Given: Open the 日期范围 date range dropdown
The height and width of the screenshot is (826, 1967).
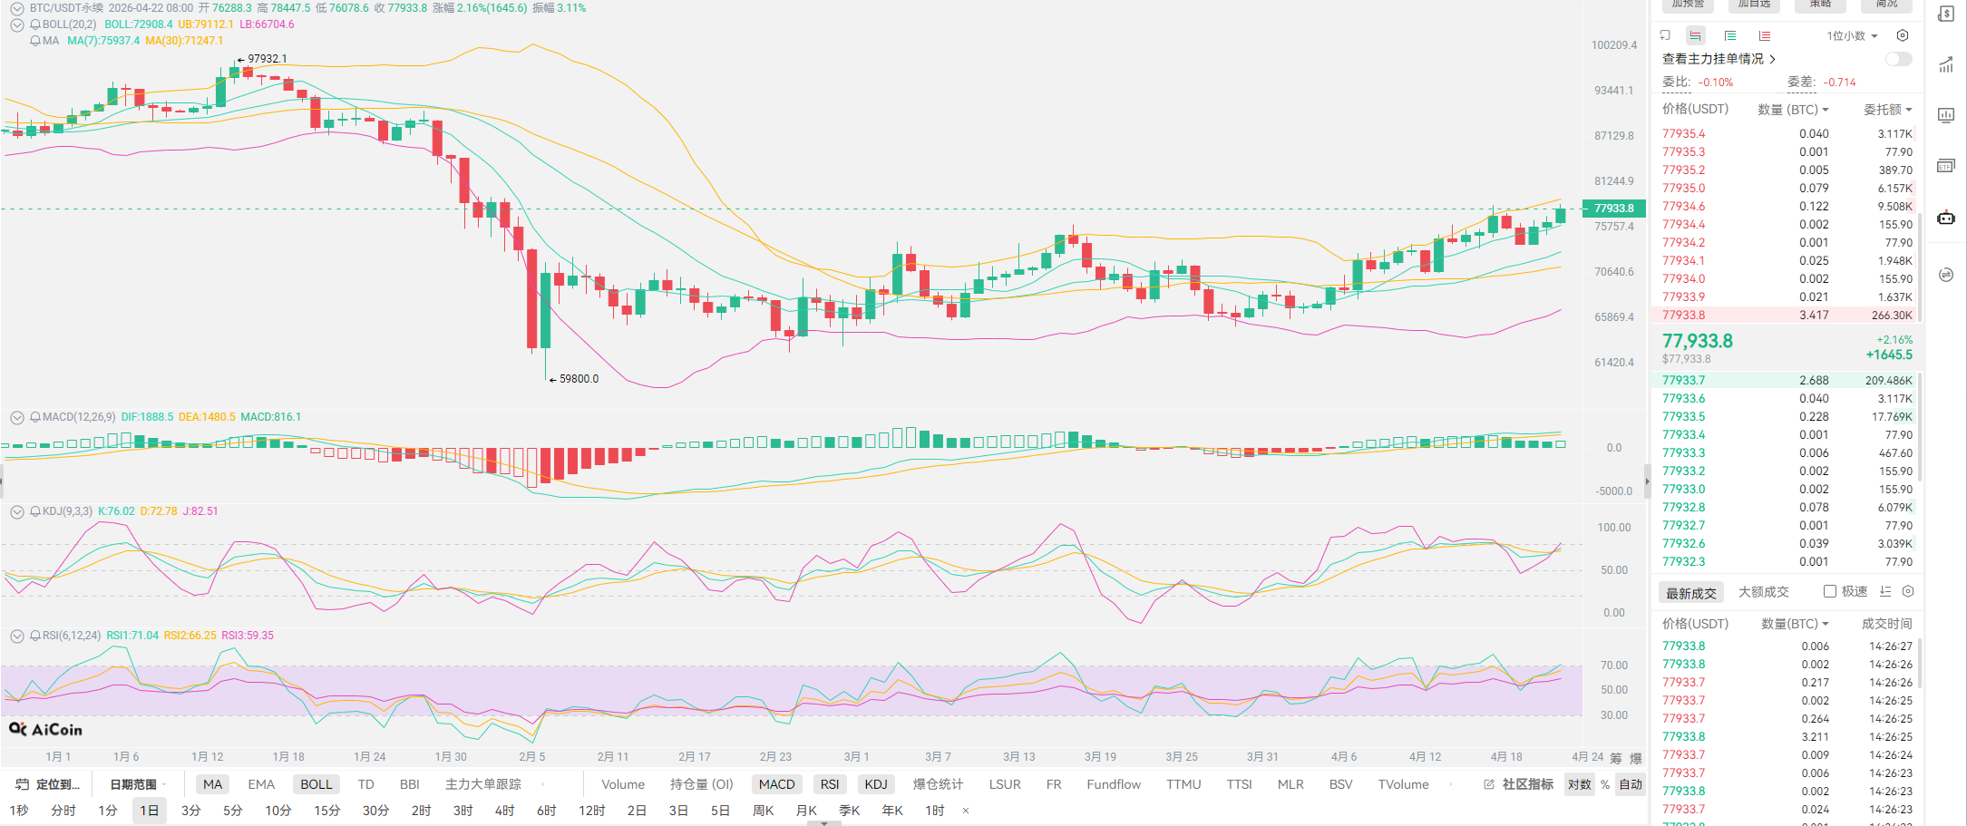Looking at the screenshot, I should click(x=134, y=784).
